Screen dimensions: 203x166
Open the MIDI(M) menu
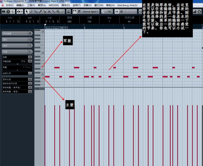coord(53,5)
